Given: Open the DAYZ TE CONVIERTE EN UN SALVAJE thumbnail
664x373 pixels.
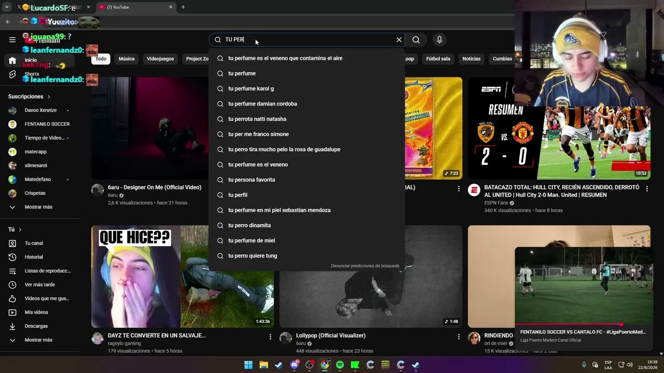Looking at the screenshot, I should (183, 276).
